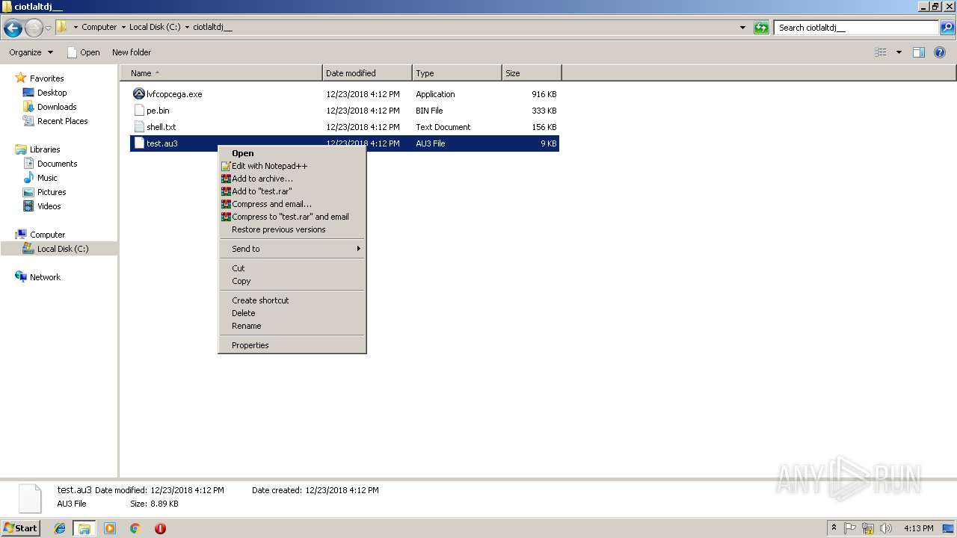Launch Google Chrome from taskbar
957x538 pixels.
click(x=135, y=528)
